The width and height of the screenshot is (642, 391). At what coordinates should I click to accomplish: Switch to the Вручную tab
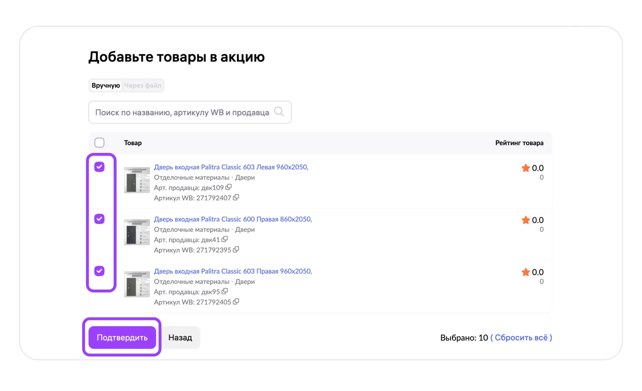click(x=106, y=85)
